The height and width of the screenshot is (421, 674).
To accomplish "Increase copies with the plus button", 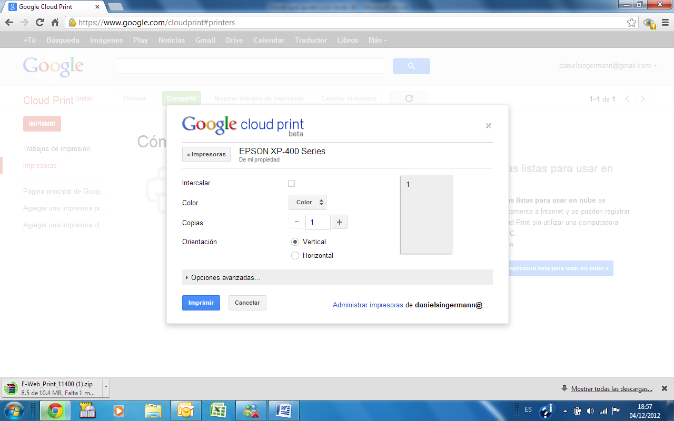I will point(339,222).
